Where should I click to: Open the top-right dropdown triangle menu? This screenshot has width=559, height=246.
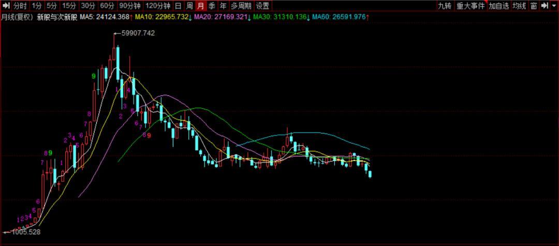tap(553, 6)
